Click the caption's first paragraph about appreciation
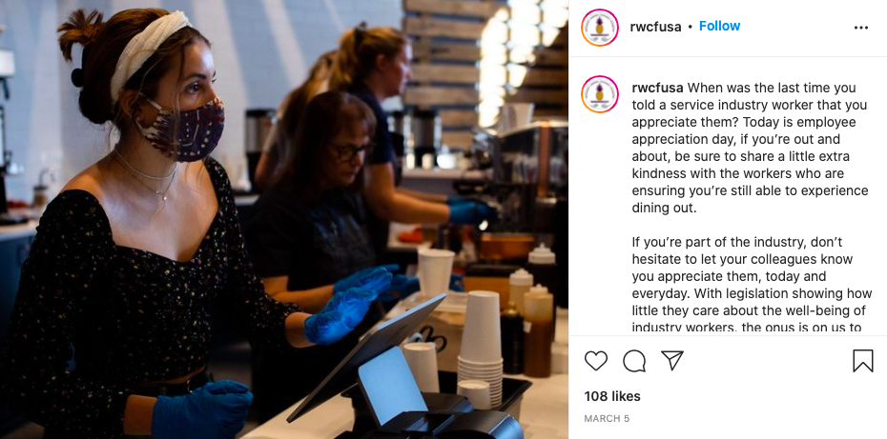 (x=742, y=148)
